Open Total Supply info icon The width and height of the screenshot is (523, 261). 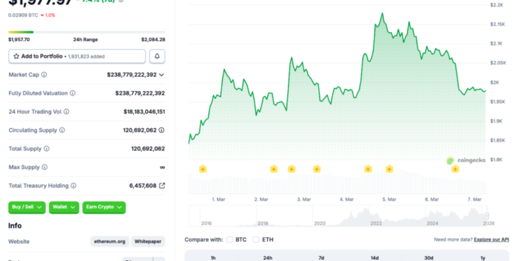tap(47, 148)
